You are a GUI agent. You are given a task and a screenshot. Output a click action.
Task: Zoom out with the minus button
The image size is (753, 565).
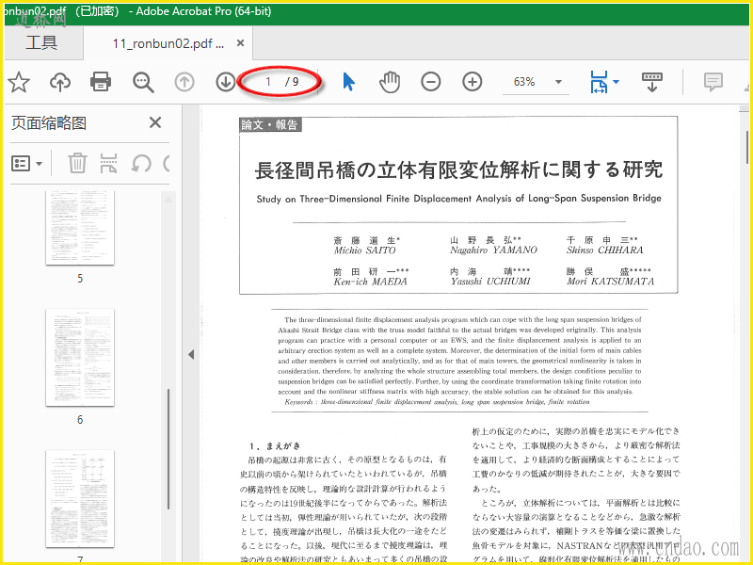point(431,82)
